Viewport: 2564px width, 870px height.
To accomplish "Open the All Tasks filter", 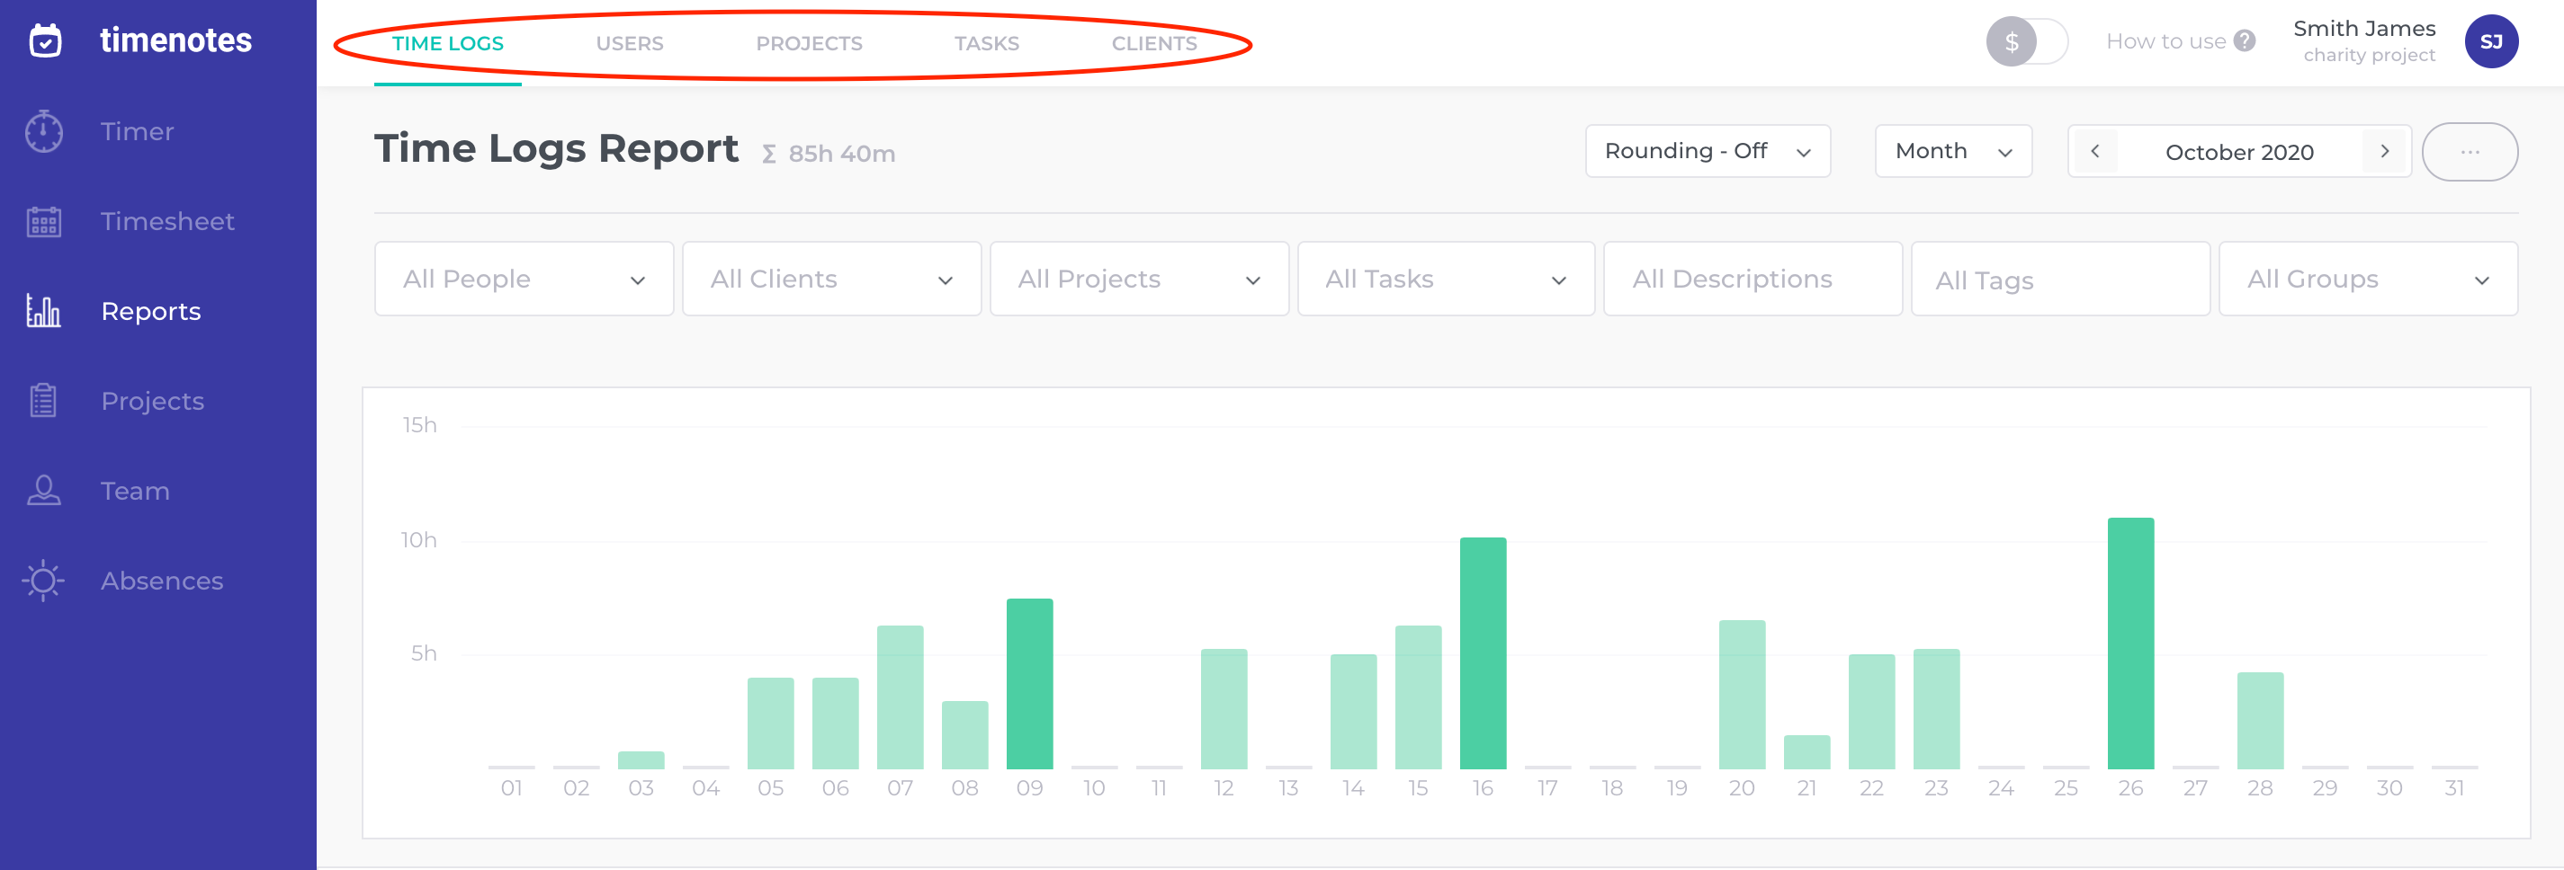I will coord(1447,280).
